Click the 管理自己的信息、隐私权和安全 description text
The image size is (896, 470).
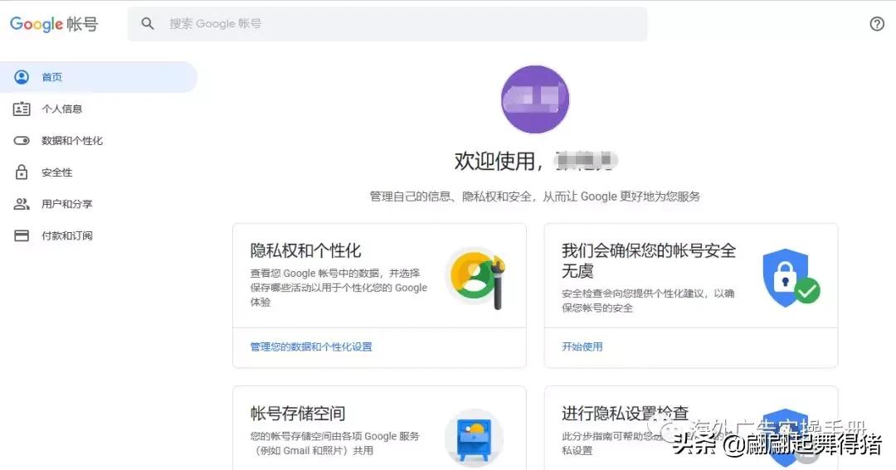535,196
